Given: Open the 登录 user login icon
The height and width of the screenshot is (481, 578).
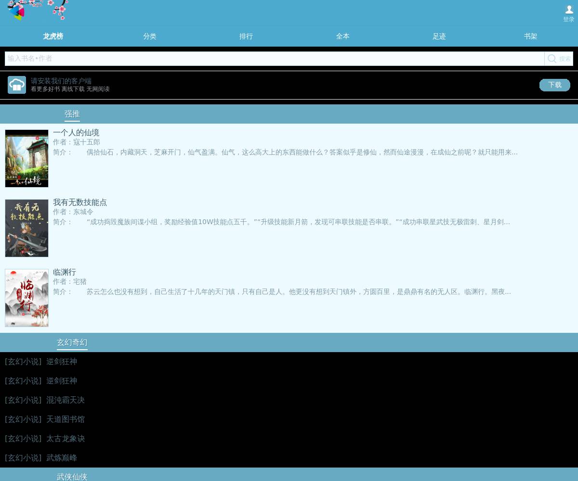Looking at the screenshot, I should (569, 13).
